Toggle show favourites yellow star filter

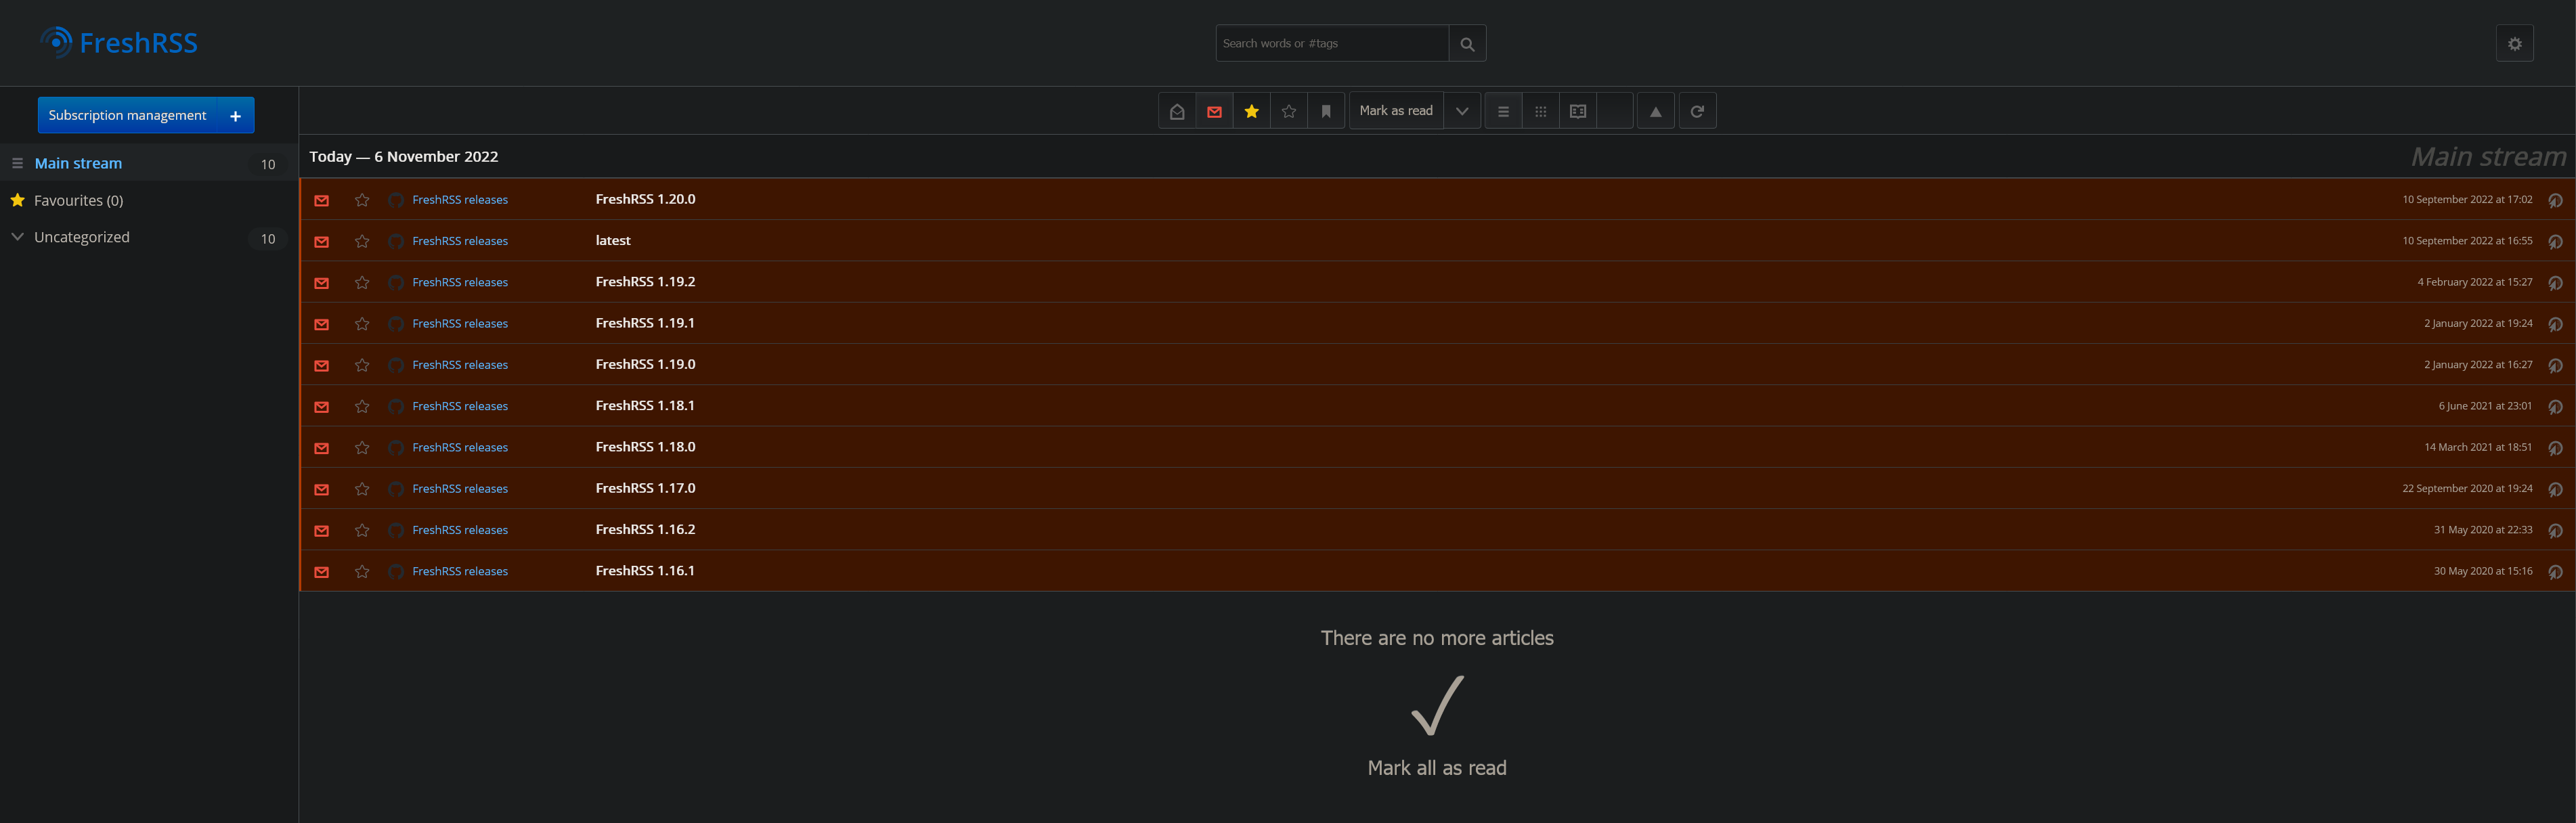(x=1251, y=111)
